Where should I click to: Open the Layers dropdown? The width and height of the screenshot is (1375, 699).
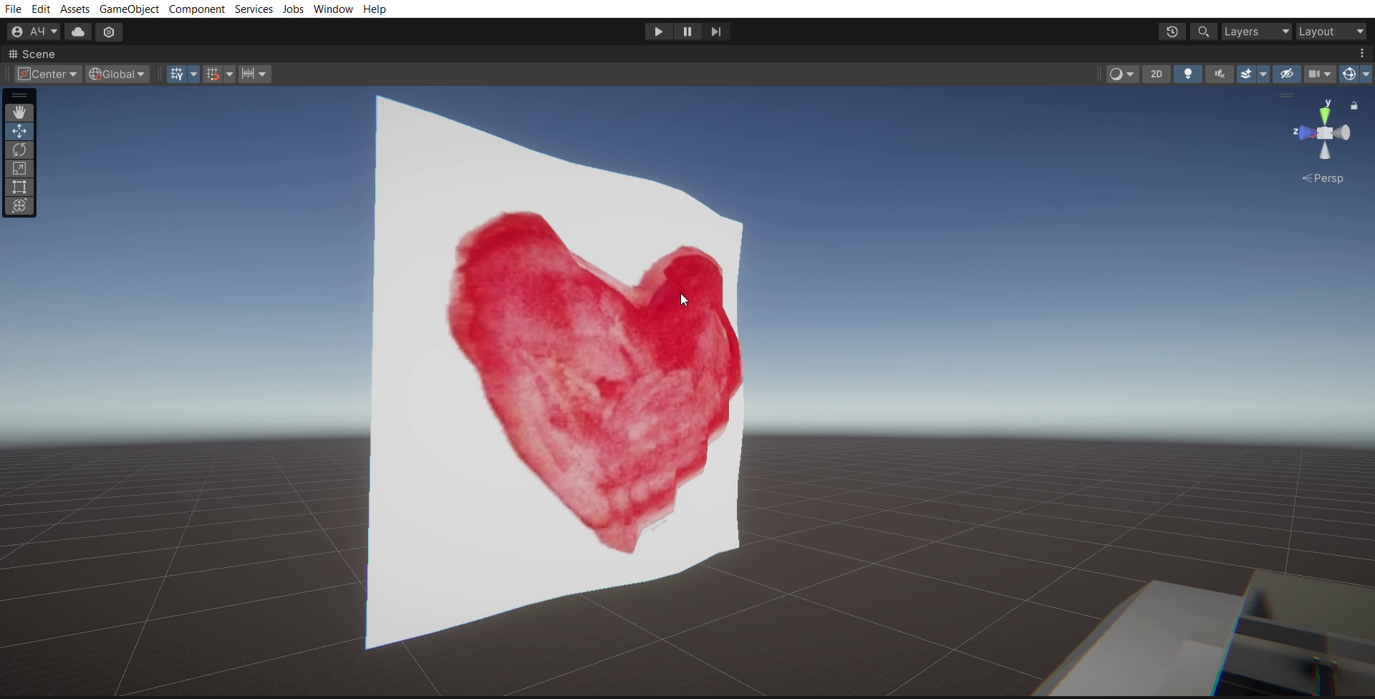click(1256, 32)
